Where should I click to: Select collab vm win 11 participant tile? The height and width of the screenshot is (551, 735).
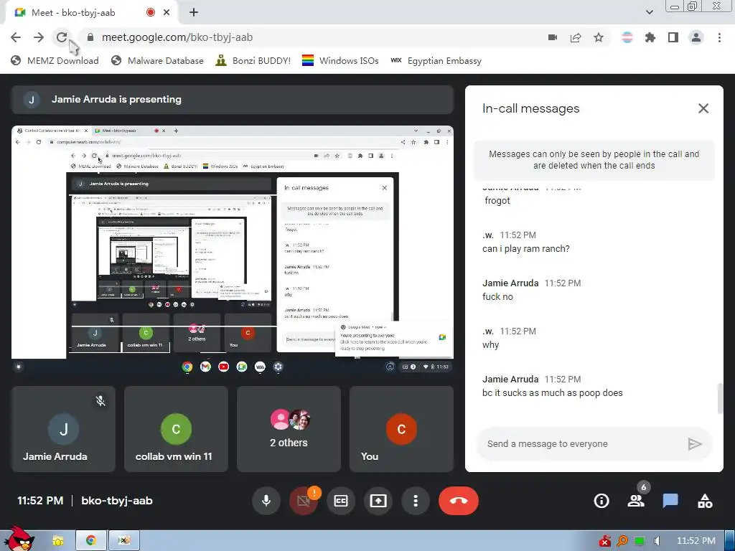point(176,429)
